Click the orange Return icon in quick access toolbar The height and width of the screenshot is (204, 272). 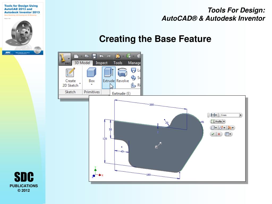[118, 56]
